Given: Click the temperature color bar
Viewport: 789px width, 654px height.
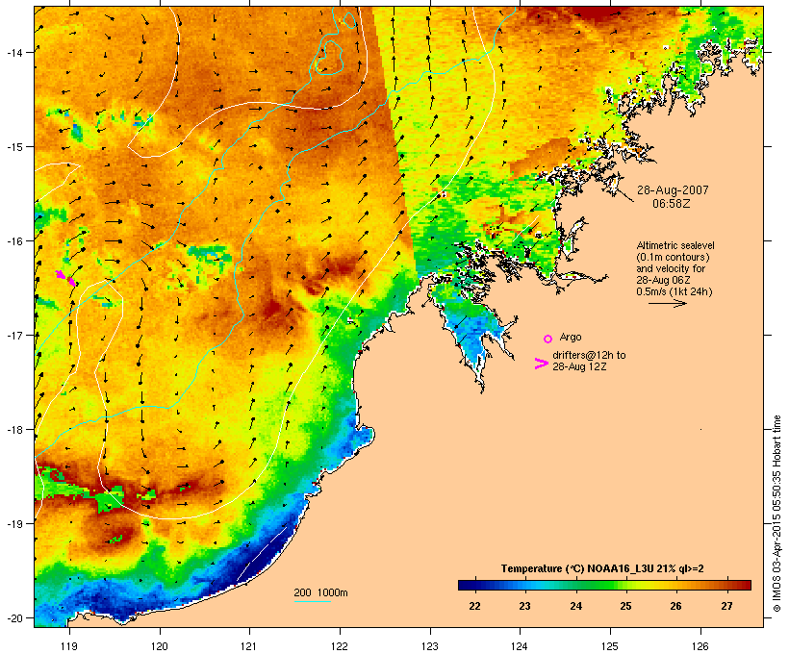Looking at the screenshot, I should (x=604, y=585).
